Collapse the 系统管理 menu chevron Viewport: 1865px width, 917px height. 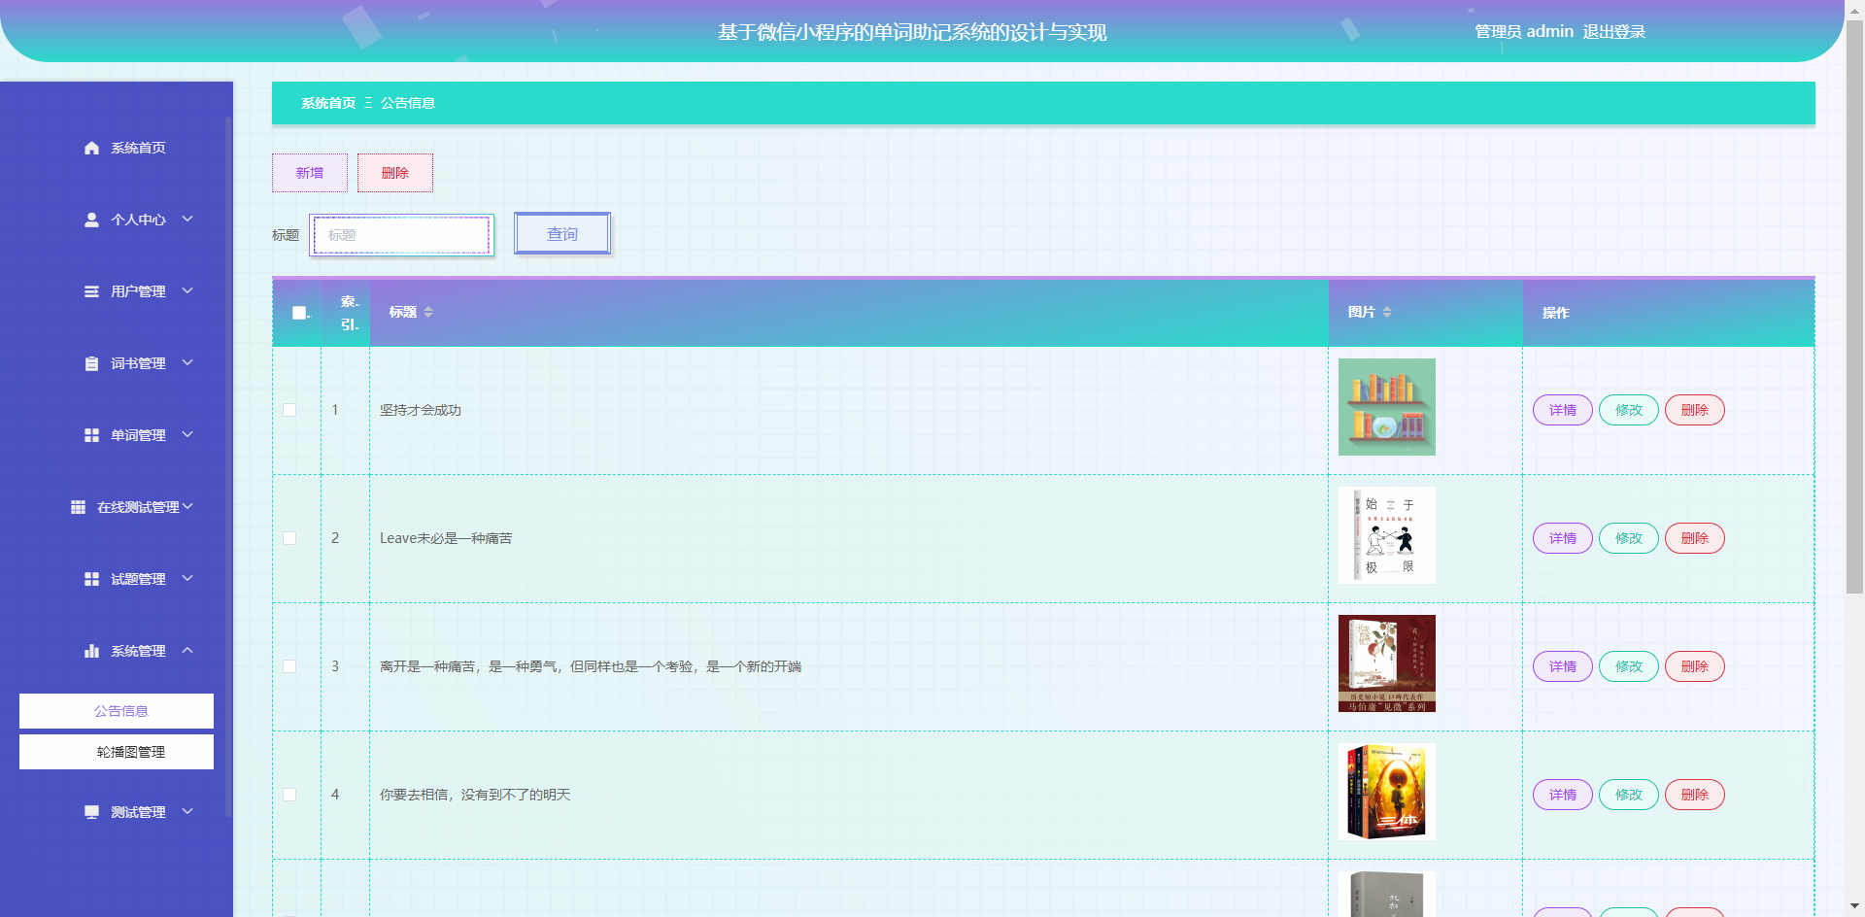187,651
